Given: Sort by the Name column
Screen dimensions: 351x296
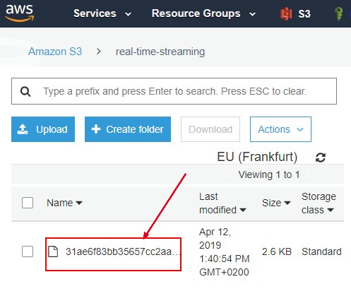Looking at the screenshot, I should coord(64,203).
